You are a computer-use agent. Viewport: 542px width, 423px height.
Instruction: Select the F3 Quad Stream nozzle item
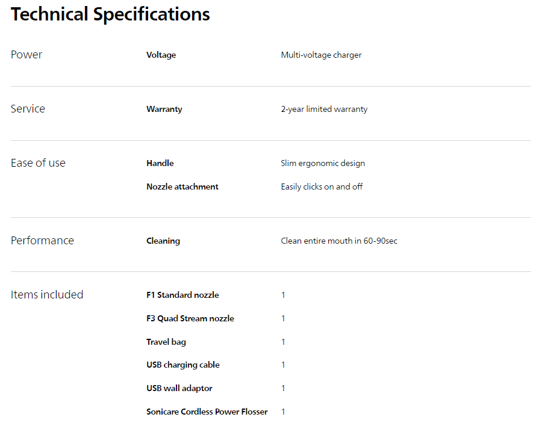coord(190,319)
